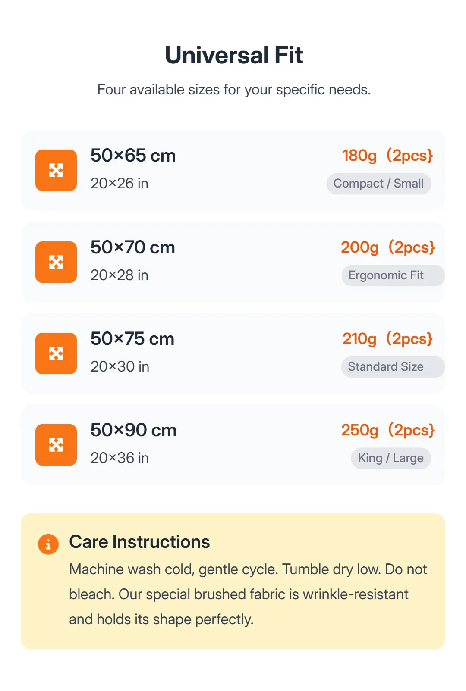Pick the 50×90 cm size label
This screenshot has height=691, width=466.
[134, 430]
